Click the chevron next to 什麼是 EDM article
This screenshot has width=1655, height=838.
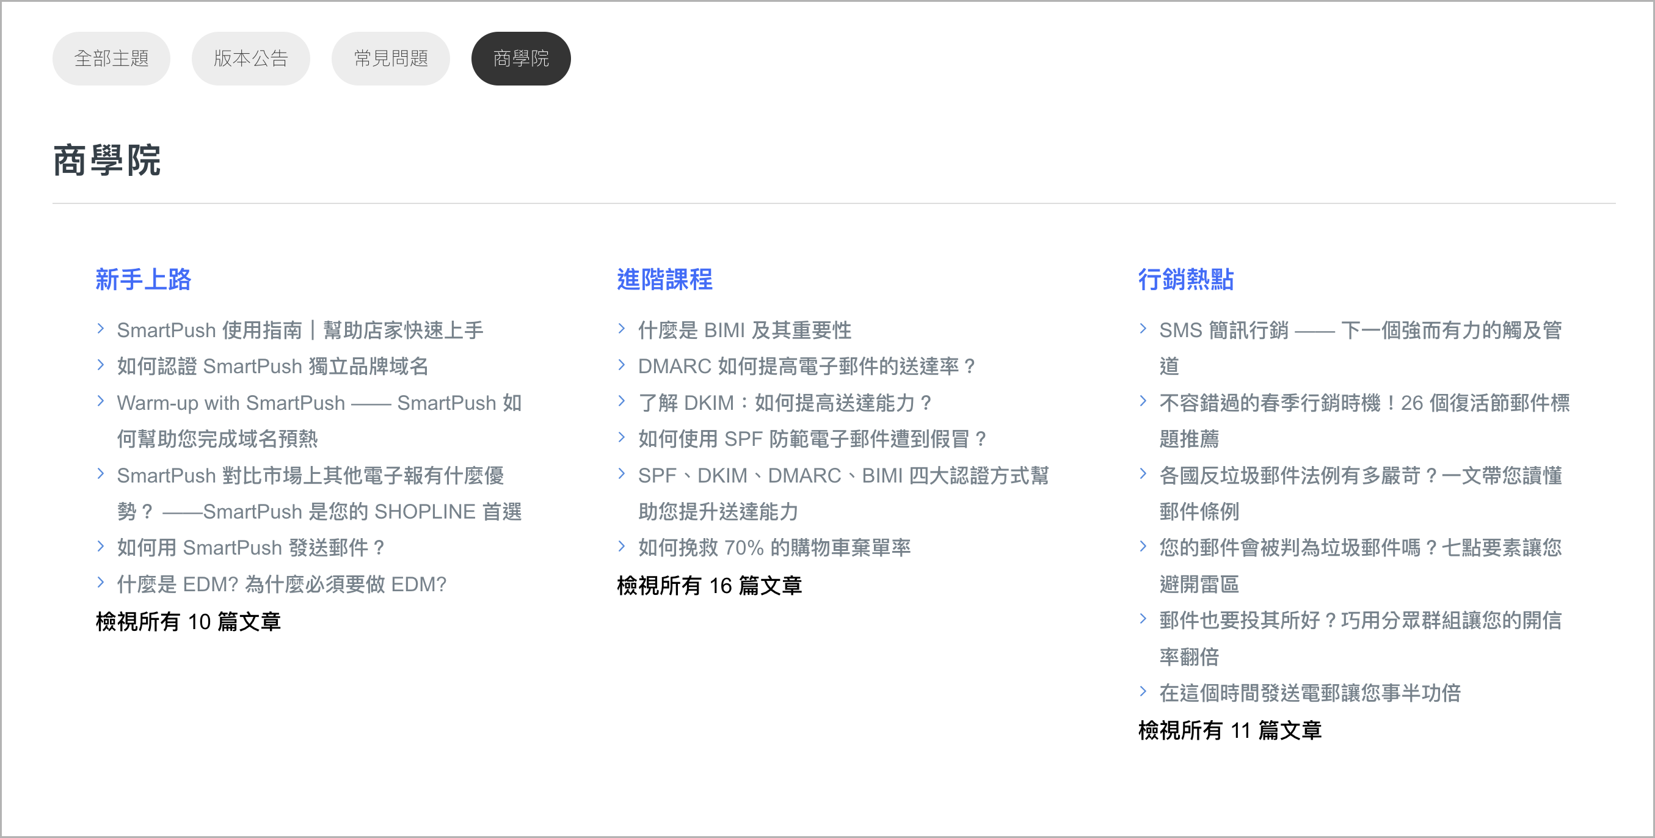point(101,582)
